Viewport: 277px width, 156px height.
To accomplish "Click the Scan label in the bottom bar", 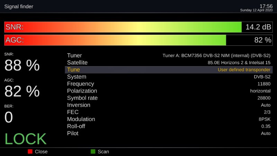I will tap(103, 151).
